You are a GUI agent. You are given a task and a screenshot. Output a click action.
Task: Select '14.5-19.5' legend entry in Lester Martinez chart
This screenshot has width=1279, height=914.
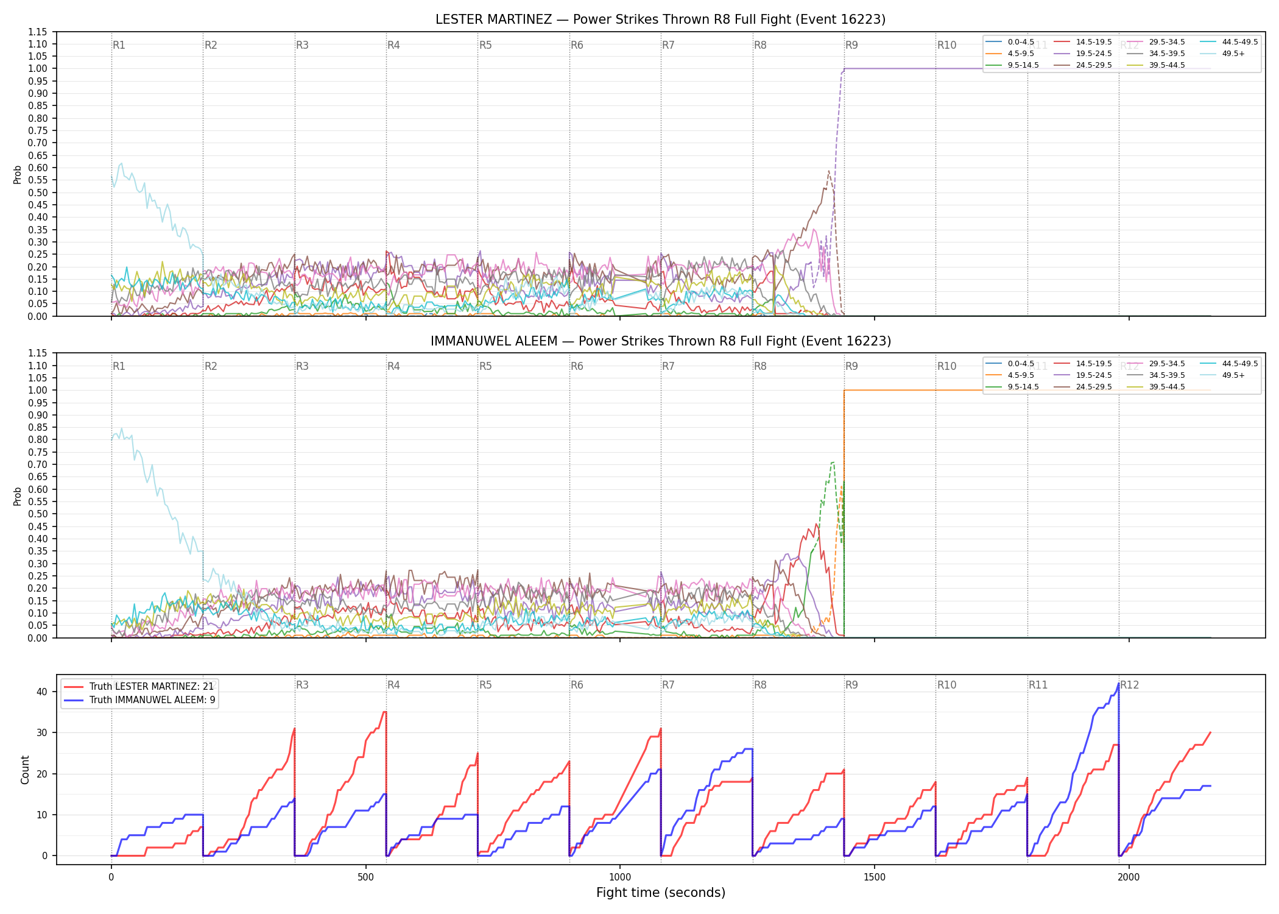click(x=1083, y=42)
